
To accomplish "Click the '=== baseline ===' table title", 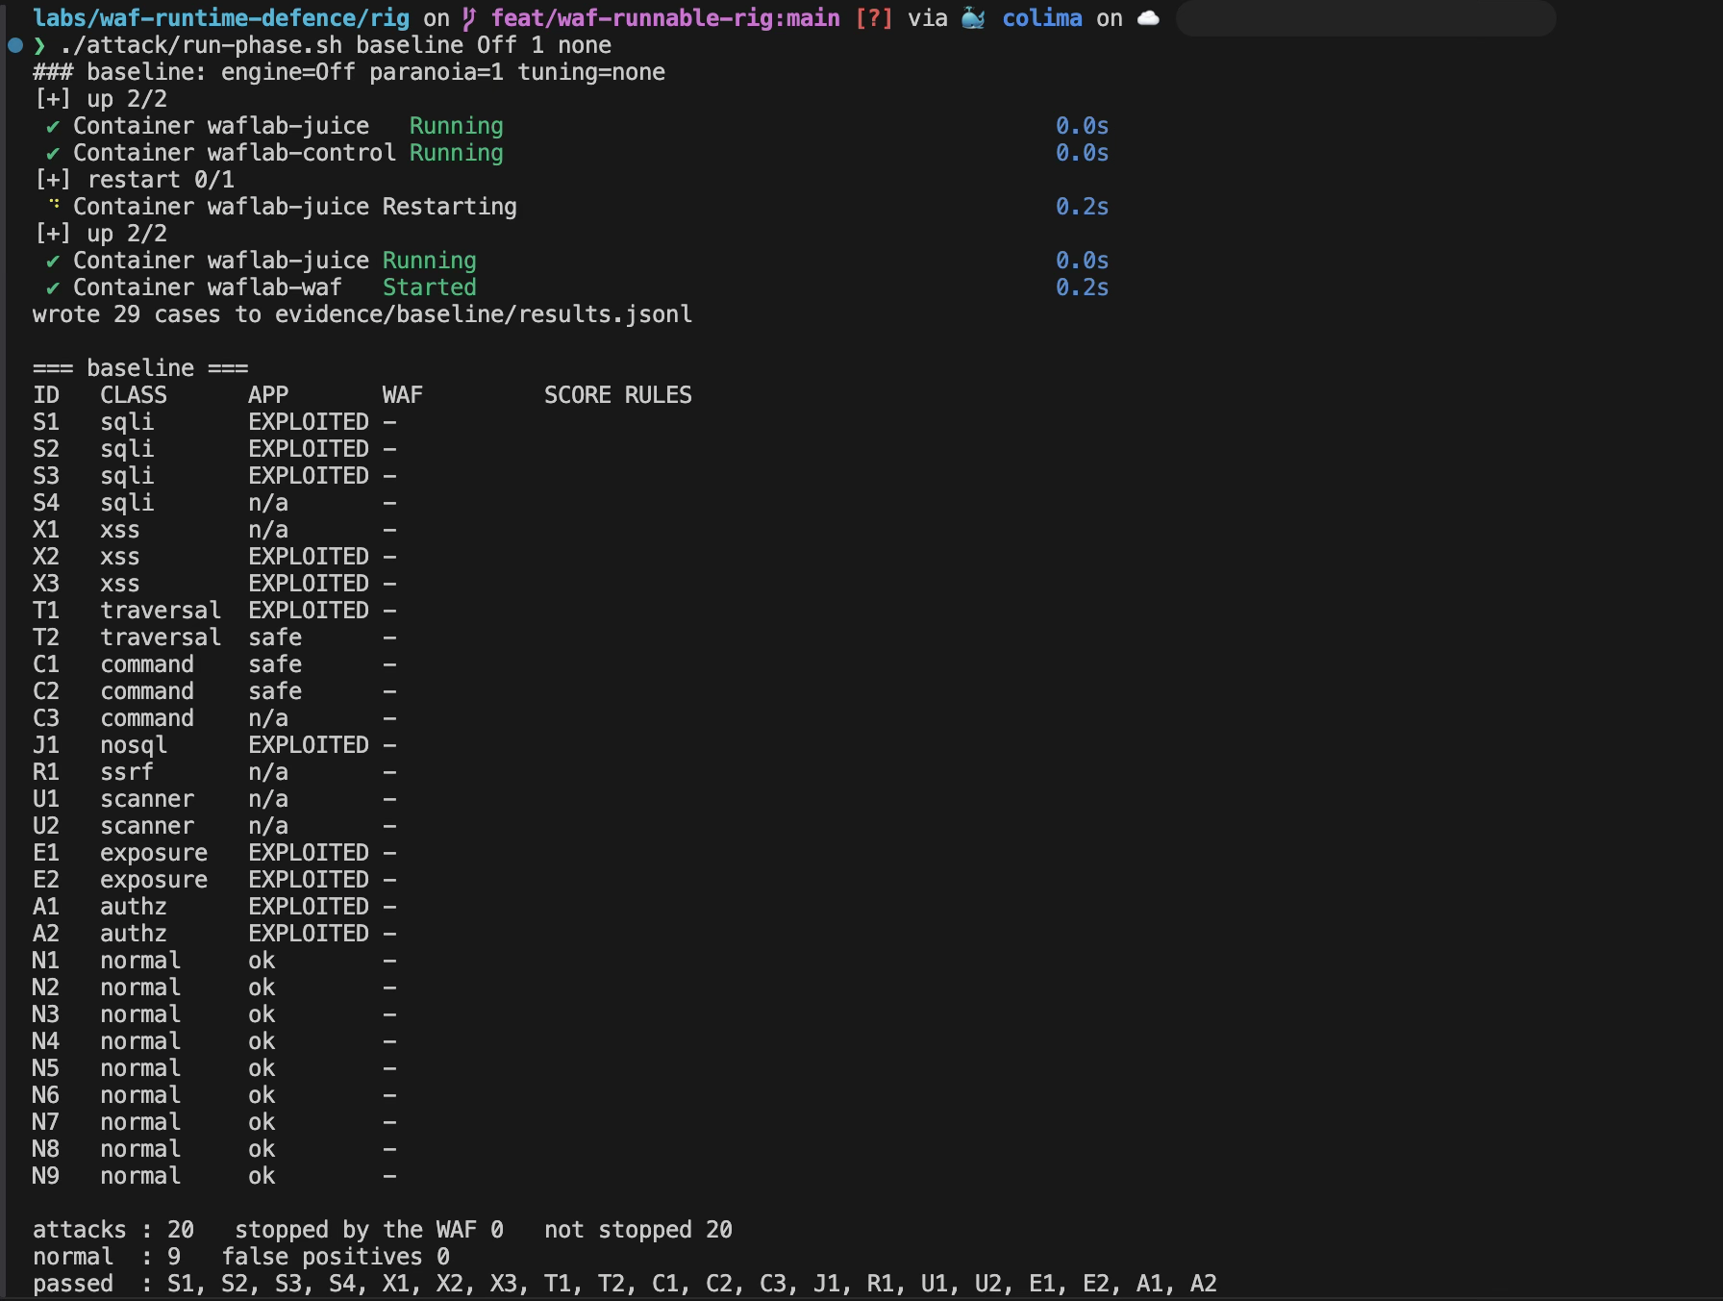I will pyautogui.click(x=140, y=368).
